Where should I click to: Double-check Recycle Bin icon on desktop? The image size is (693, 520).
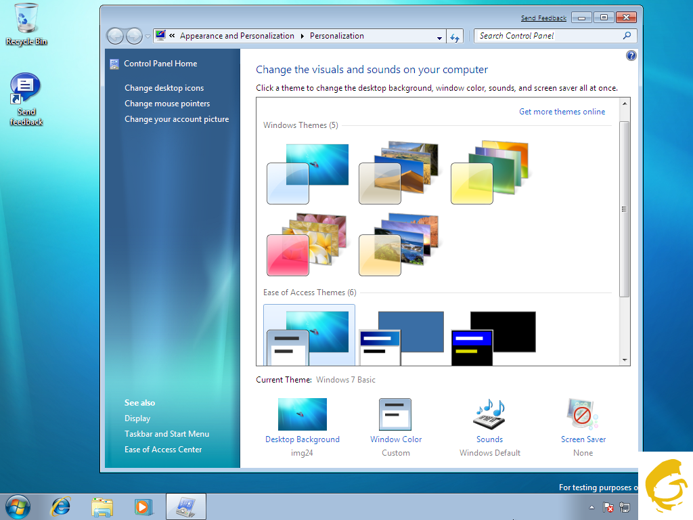coord(26,19)
